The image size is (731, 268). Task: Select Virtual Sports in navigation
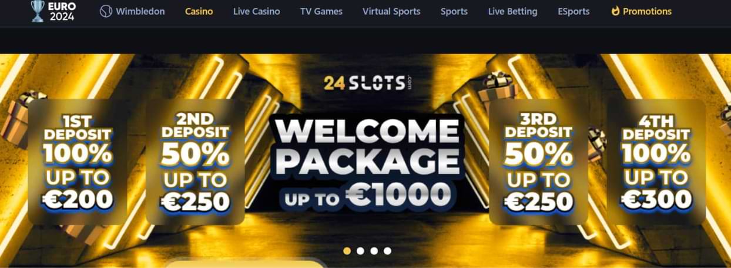coord(391,11)
